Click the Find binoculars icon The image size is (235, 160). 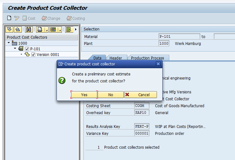tap(29, 30)
